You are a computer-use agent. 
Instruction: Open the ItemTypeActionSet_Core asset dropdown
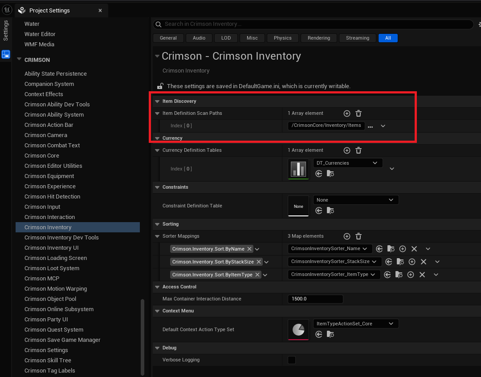pos(355,324)
